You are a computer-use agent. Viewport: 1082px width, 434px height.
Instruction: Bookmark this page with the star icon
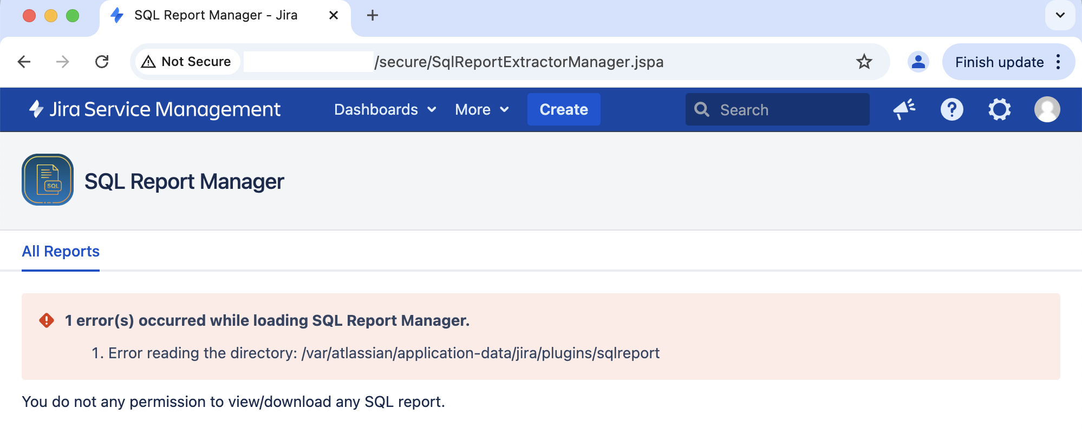point(864,62)
